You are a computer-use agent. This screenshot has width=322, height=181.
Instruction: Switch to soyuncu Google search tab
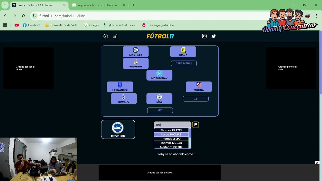[x=97, y=5]
